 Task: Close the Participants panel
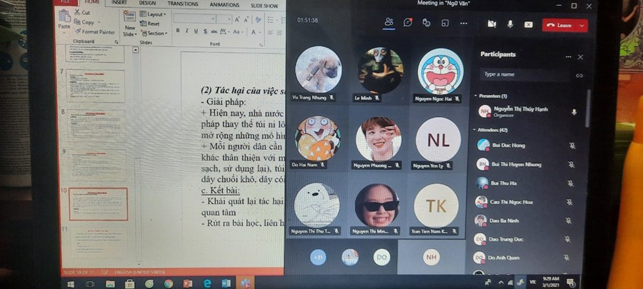click(580, 56)
